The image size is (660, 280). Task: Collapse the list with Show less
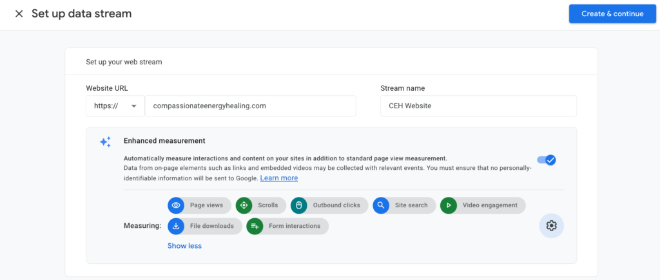pos(184,246)
